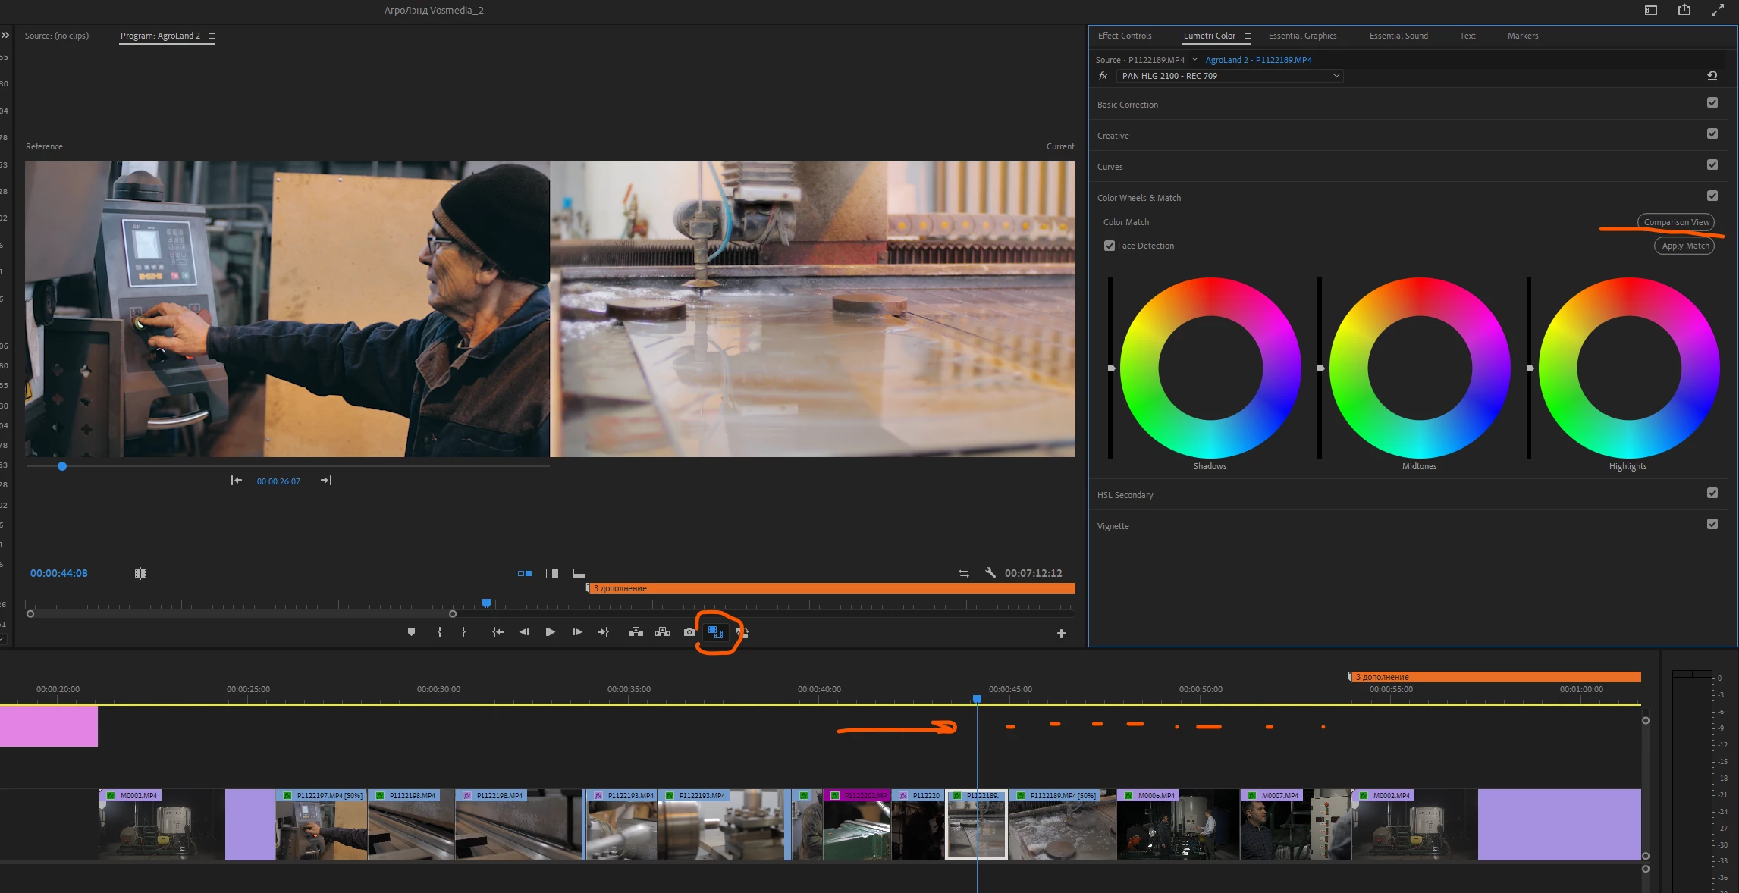Image resolution: width=1739 pixels, height=893 pixels.
Task: Click the swap sides arrows icon
Action: click(x=963, y=573)
